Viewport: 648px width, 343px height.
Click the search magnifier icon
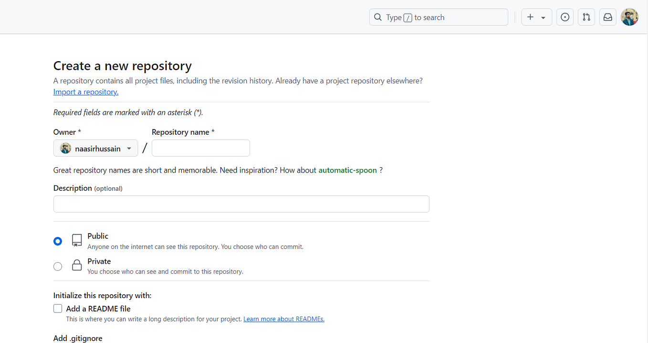[x=377, y=17]
